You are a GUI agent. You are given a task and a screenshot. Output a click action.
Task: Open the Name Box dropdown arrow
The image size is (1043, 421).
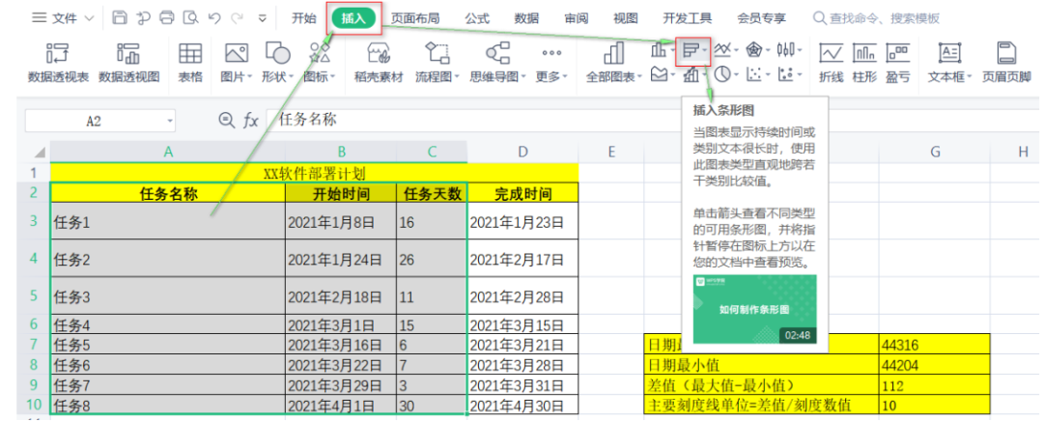(170, 121)
